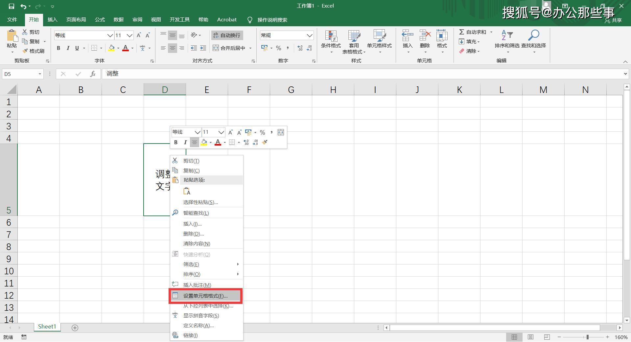Screen dimensions: 631x342
Task: Click the Share (共享) button
Action: (613, 20)
